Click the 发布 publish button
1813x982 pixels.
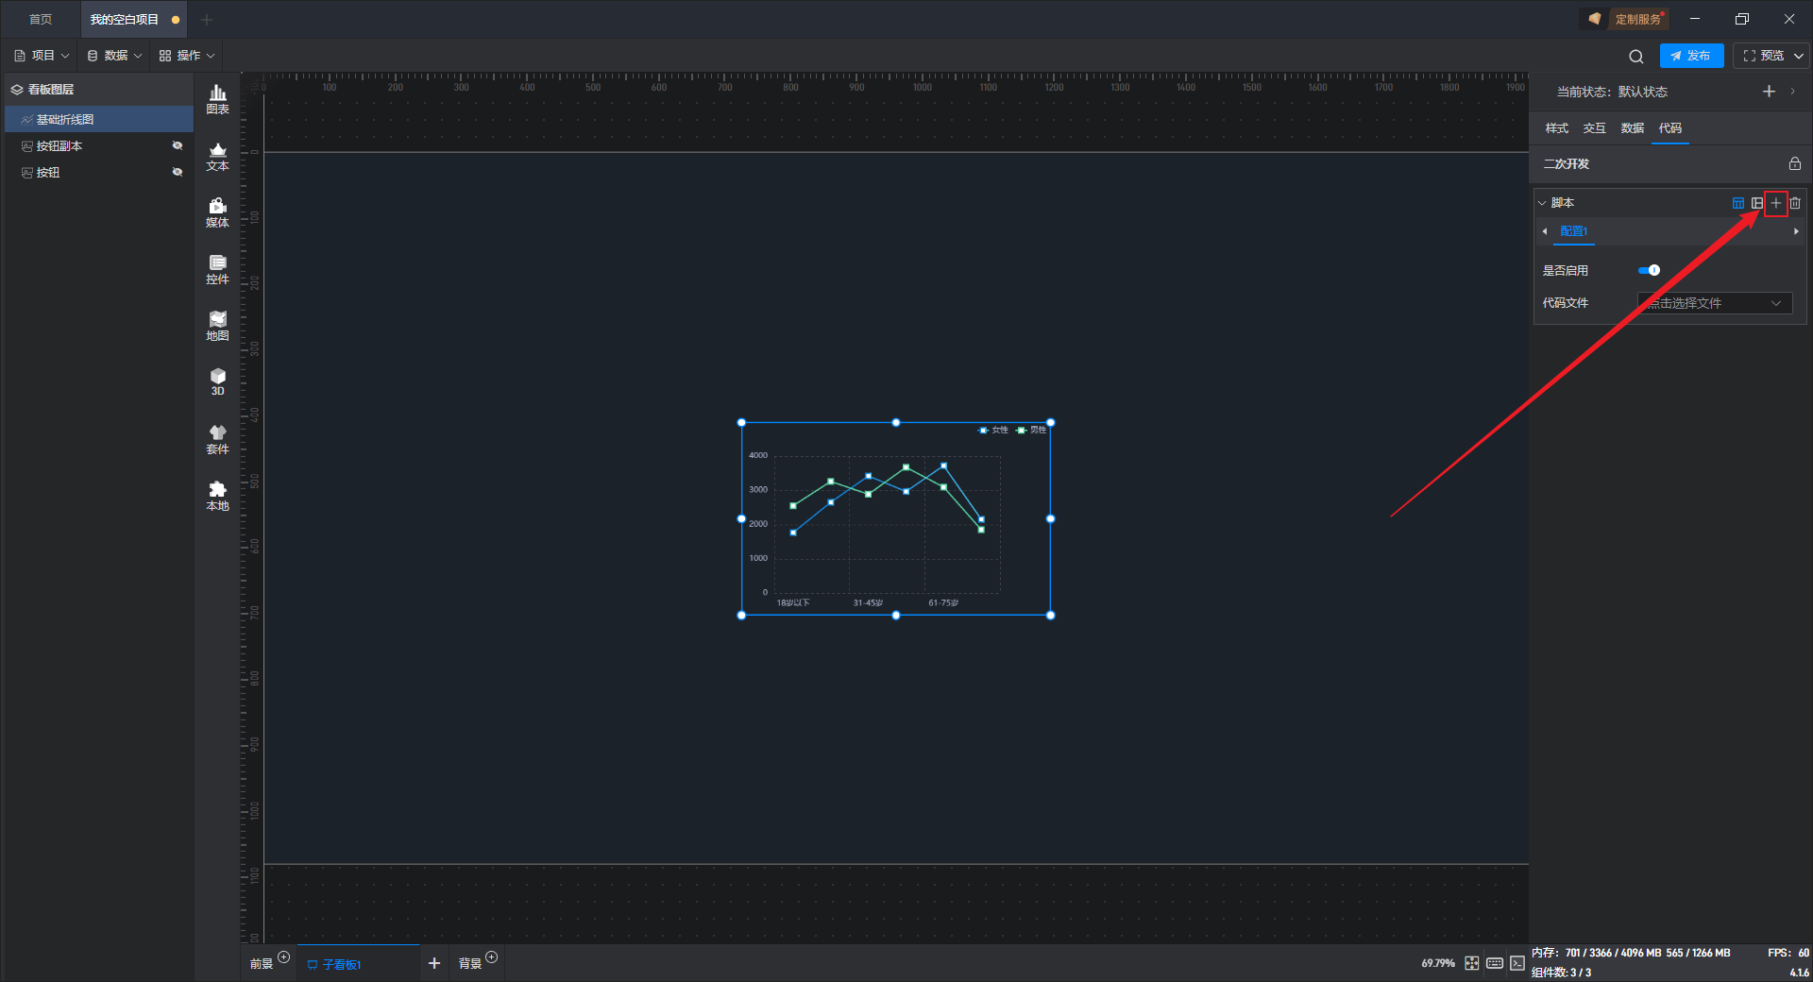pos(1691,56)
